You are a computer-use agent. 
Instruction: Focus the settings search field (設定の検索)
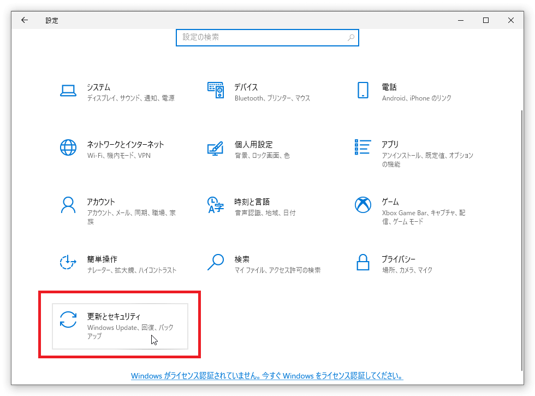coord(262,38)
